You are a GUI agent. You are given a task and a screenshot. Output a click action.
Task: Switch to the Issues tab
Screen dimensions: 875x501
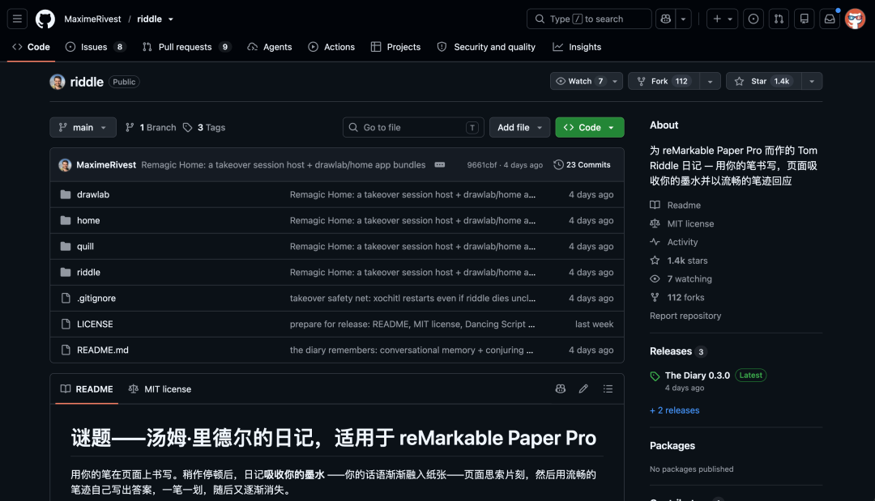[x=96, y=47]
